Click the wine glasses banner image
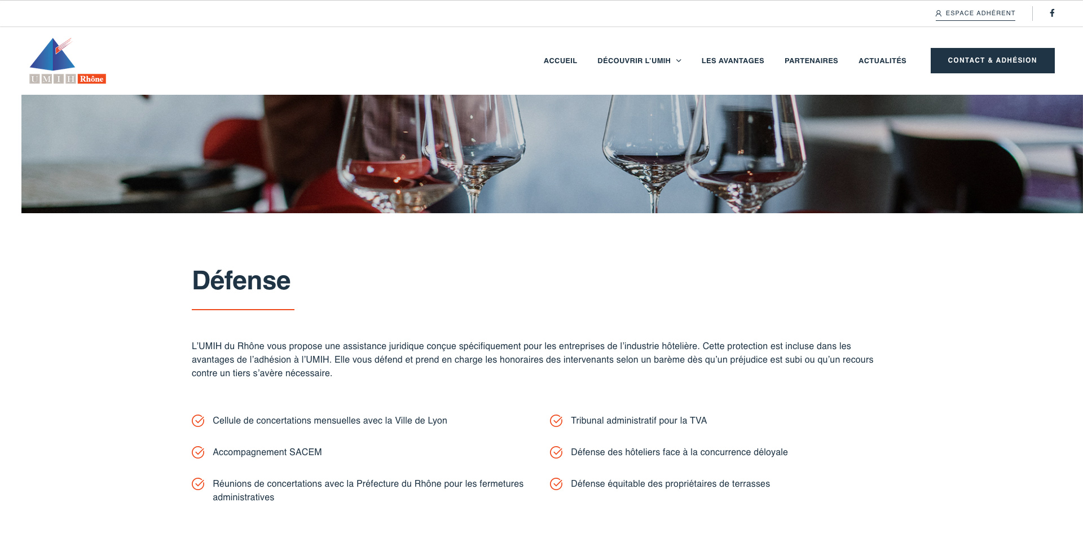 tap(552, 154)
